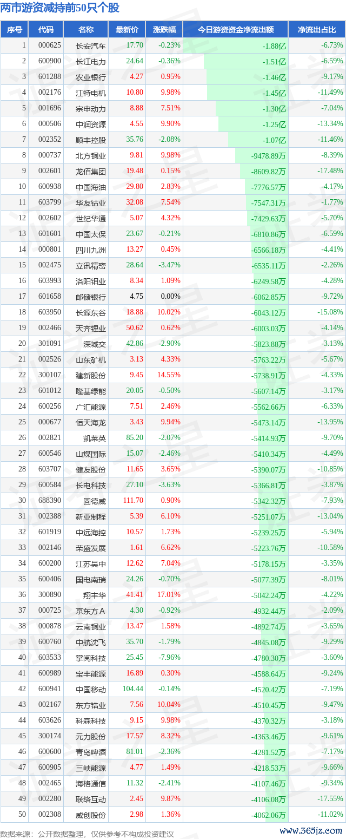
Task: Click the 今日游资资金净流出额 column header
Action: [236, 30]
